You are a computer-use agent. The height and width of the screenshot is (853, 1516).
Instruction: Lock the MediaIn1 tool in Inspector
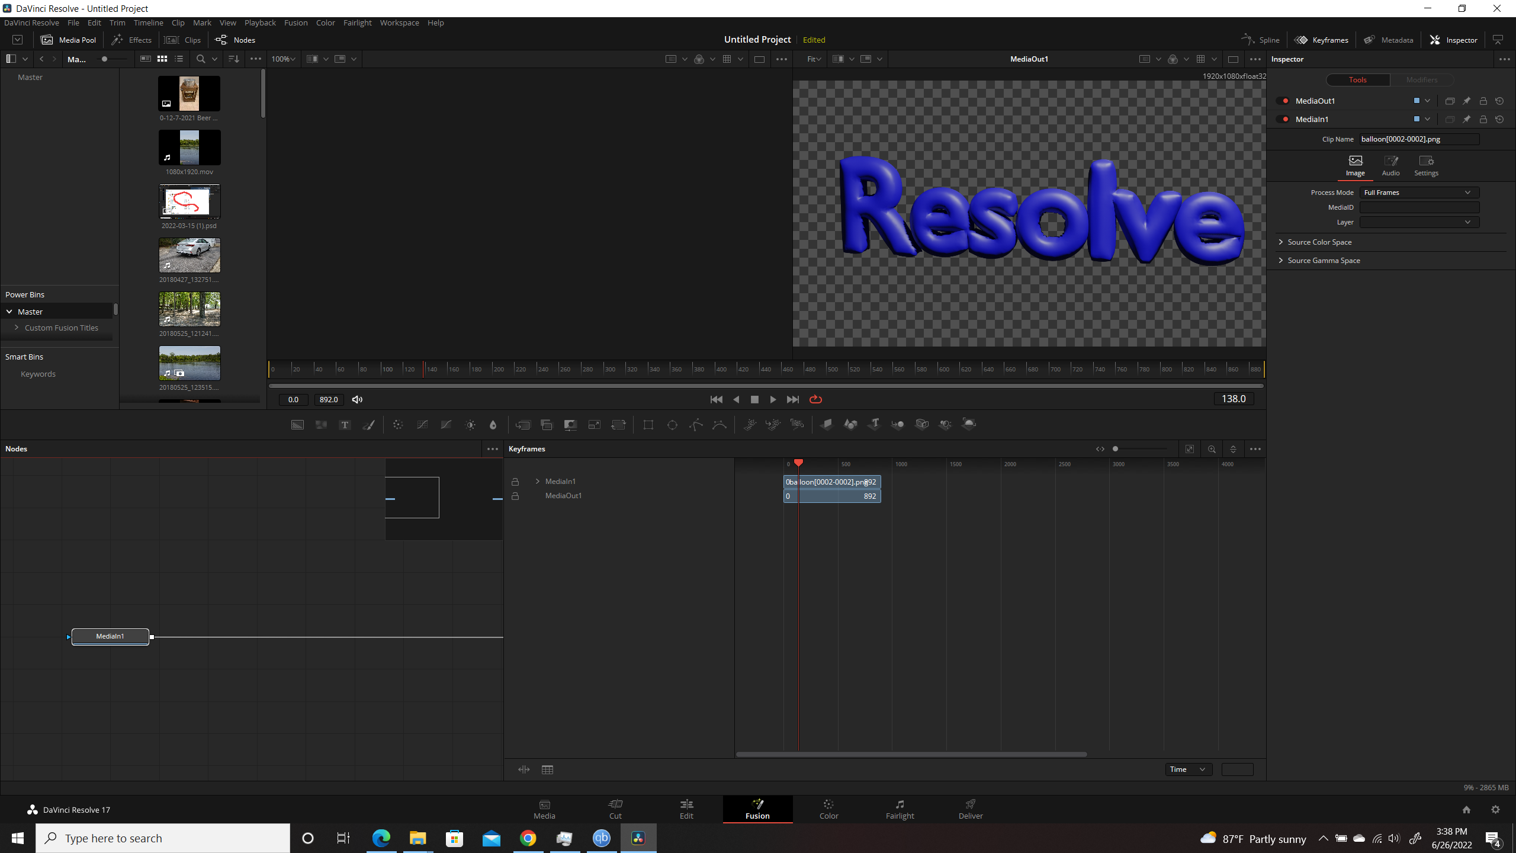pos(1483,119)
